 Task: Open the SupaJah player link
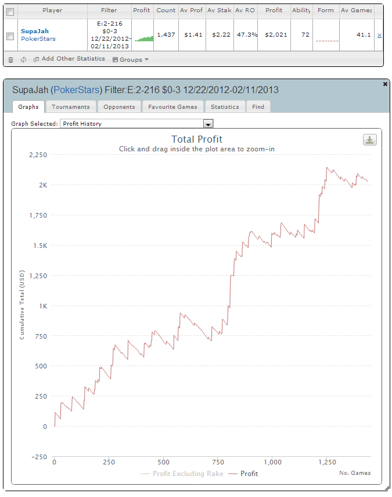pos(35,31)
